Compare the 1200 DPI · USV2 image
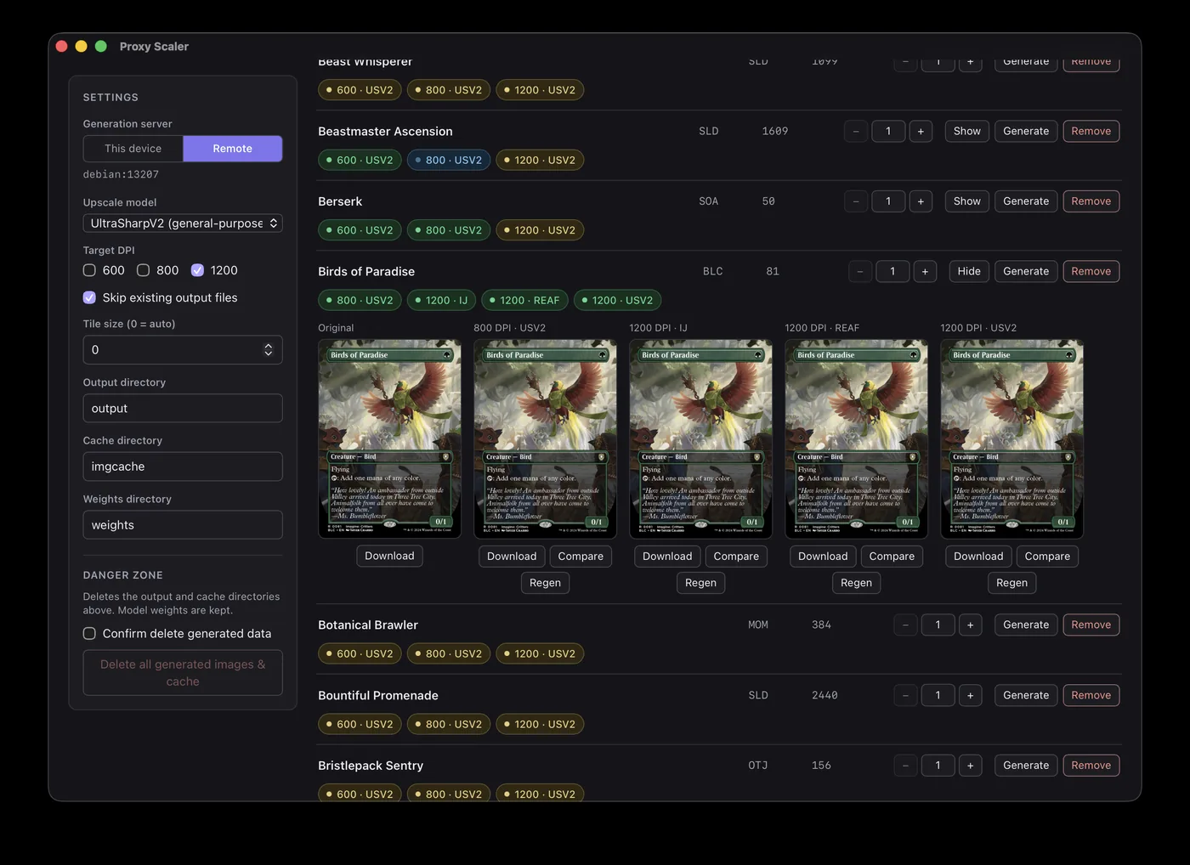This screenshot has width=1190, height=865. click(1047, 557)
